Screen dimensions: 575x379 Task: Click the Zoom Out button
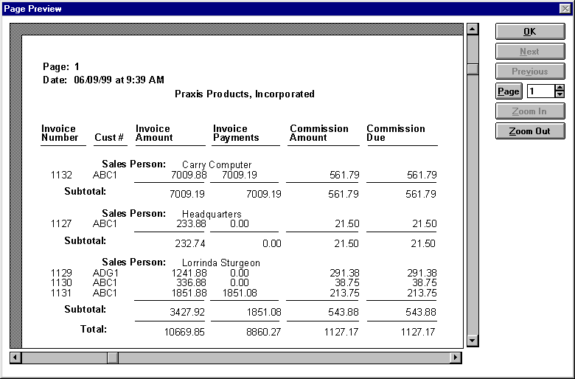[x=530, y=131]
